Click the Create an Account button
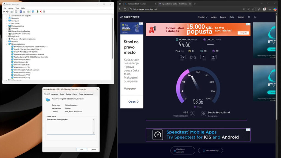Image resolution: width=281 pixels, height=158 pixels. (x=182, y=151)
